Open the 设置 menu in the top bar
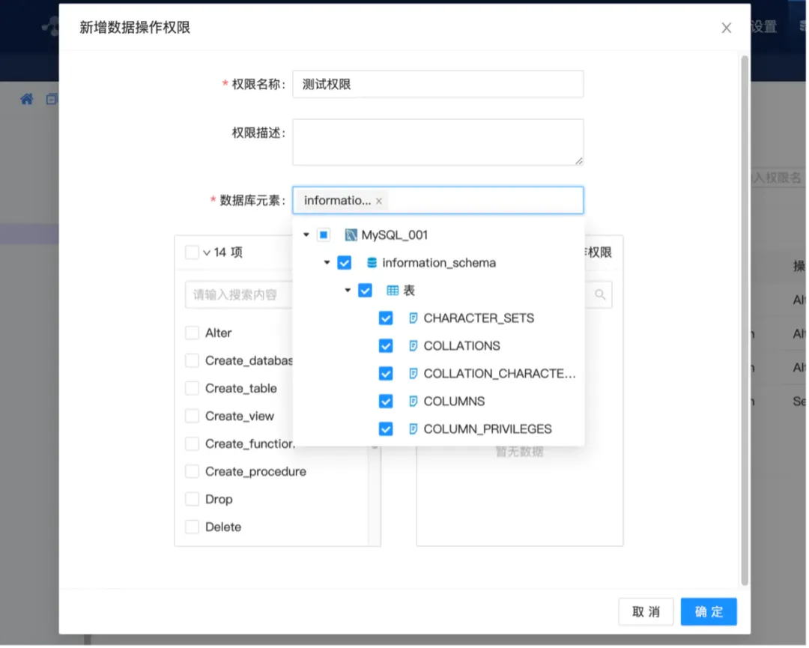Viewport: 809px width, 648px height. [765, 25]
